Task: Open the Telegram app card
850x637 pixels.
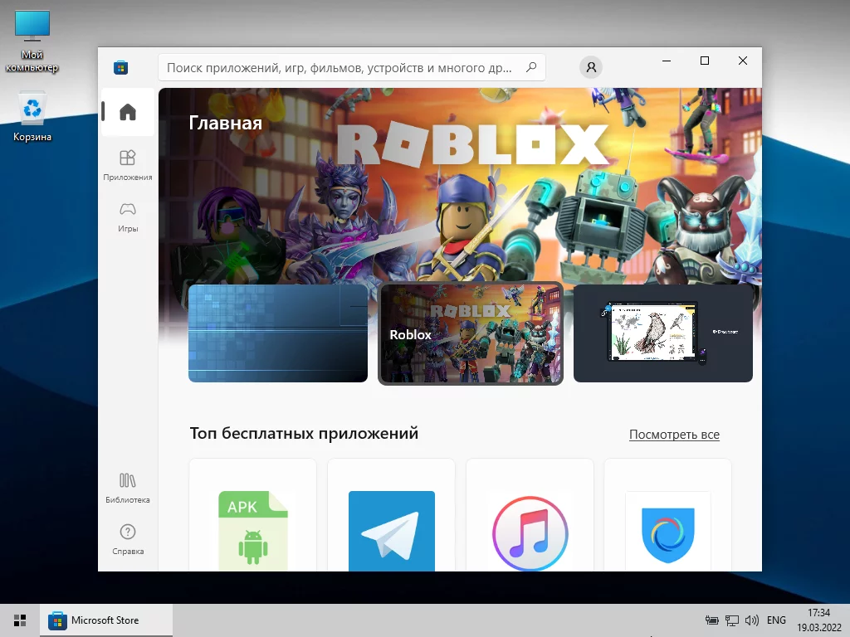Action: 392,515
